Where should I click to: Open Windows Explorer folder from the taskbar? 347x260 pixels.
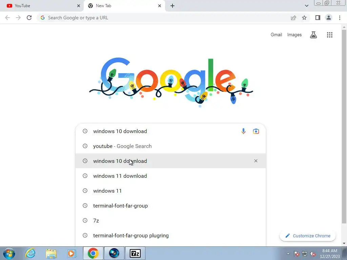51,253
